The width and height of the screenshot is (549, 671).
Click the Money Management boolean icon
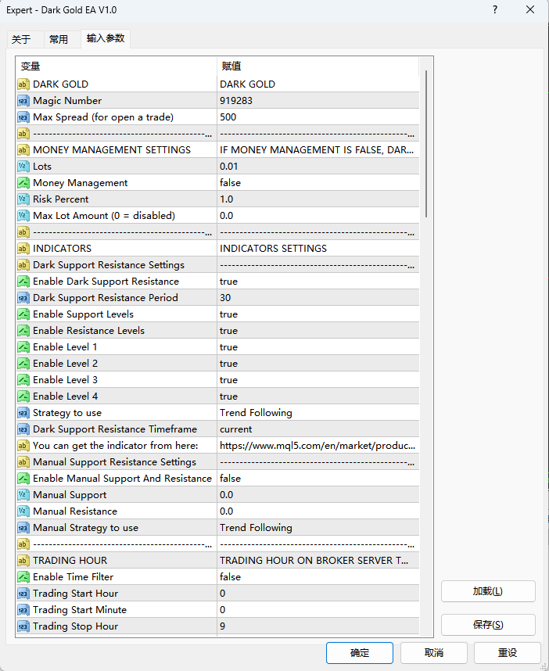coord(23,183)
